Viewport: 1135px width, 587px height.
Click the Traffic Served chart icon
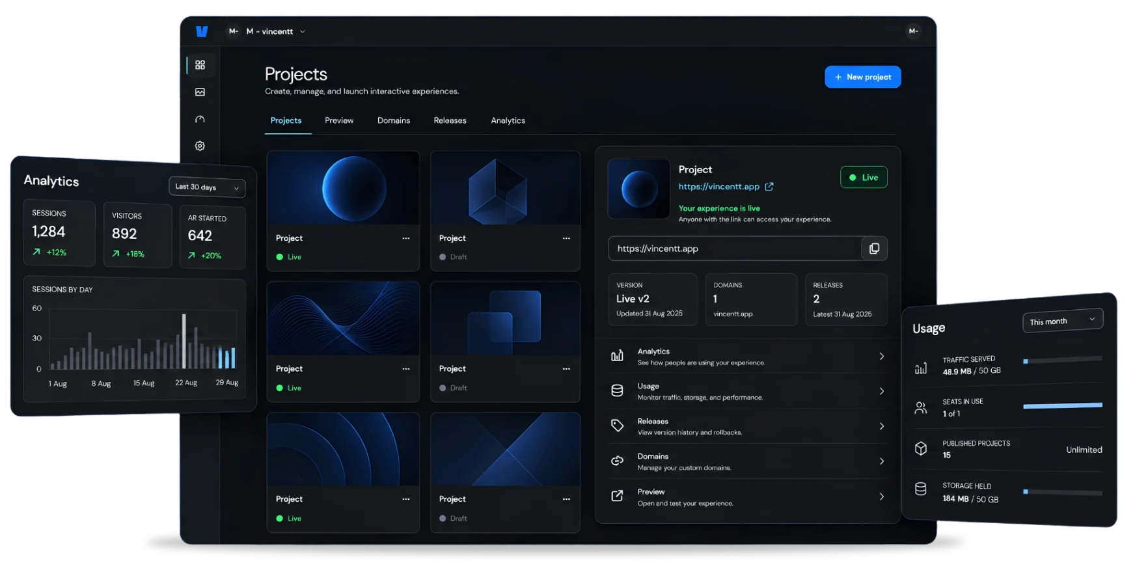[921, 369]
